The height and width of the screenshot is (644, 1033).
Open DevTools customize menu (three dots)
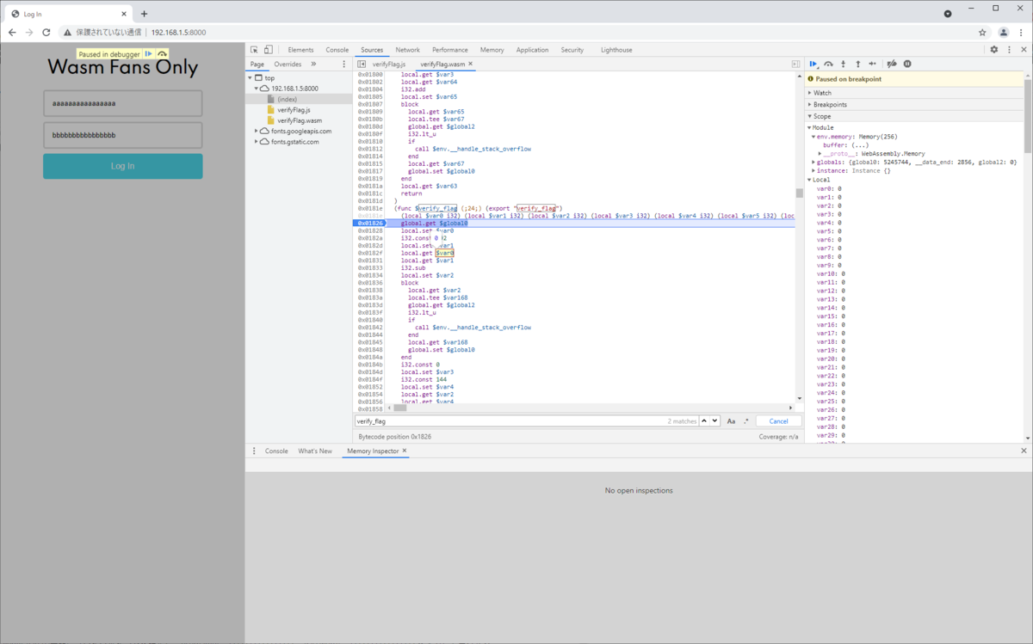coord(1009,50)
